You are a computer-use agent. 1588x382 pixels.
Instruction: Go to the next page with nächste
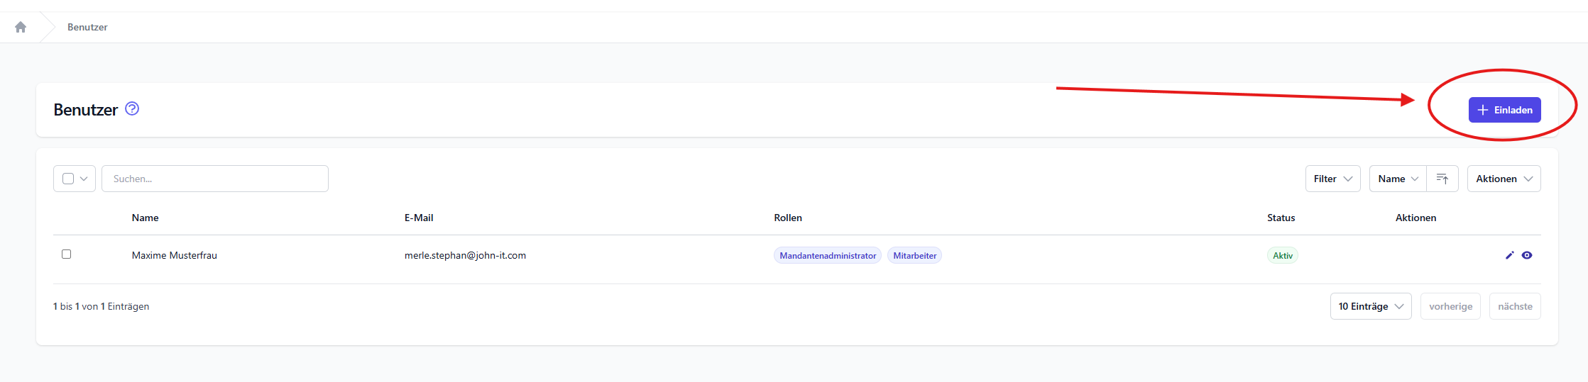[x=1514, y=306]
